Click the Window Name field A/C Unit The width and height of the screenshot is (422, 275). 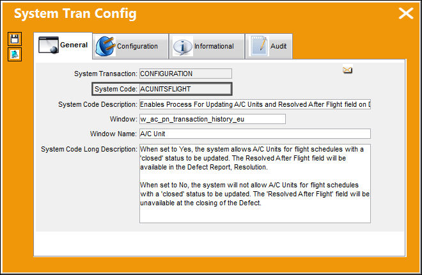pyautogui.click(x=255, y=134)
